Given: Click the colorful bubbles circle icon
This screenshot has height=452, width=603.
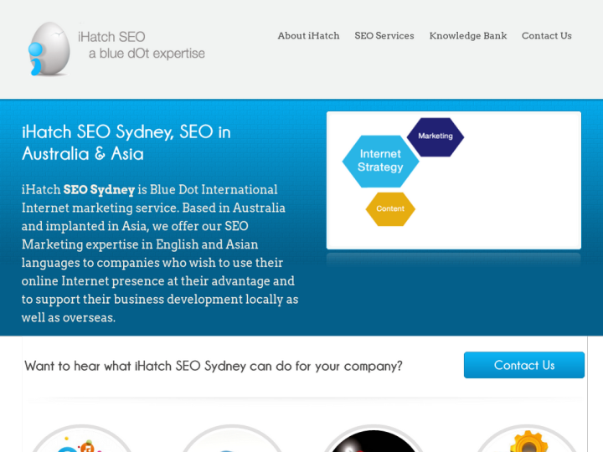Looking at the screenshot, I should [x=81, y=439].
